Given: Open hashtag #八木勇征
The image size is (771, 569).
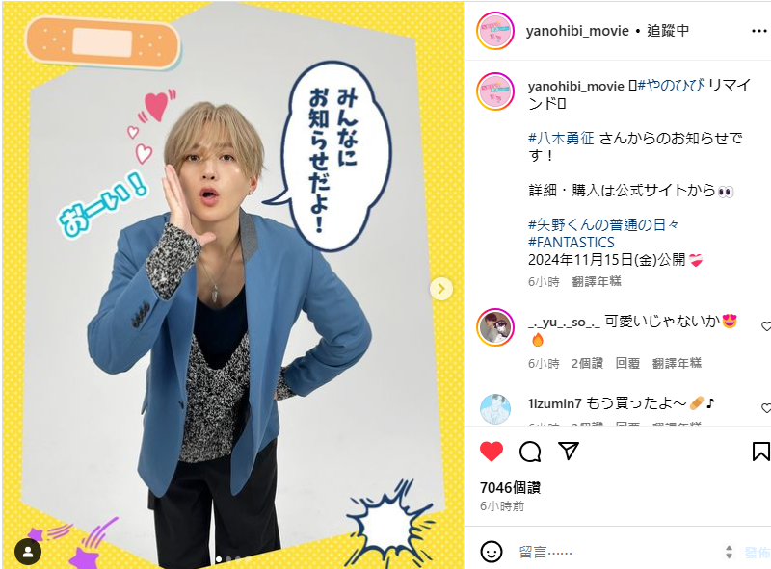Looking at the screenshot, I should coord(561,138).
